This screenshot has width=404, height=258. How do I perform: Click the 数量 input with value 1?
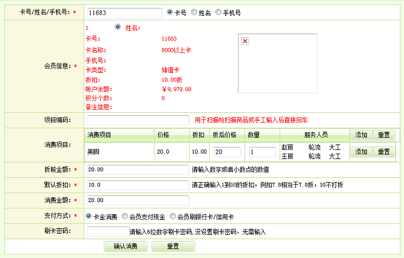pyautogui.click(x=262, y=152)
